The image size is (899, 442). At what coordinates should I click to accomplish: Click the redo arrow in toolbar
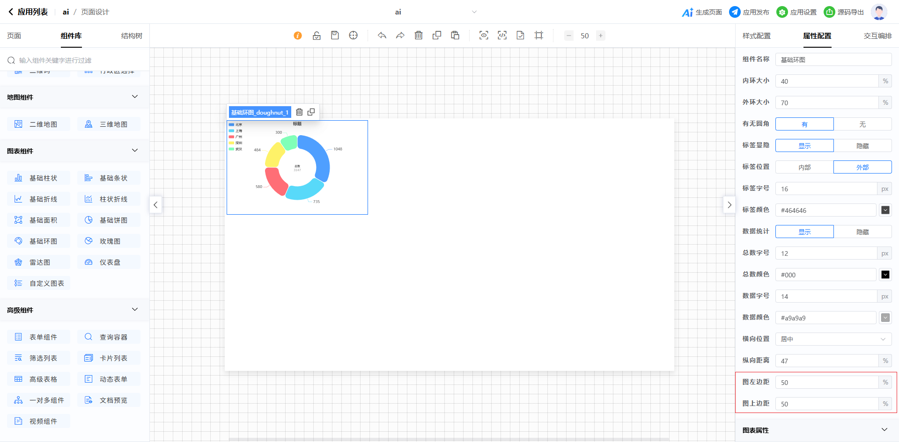(400, 36)
